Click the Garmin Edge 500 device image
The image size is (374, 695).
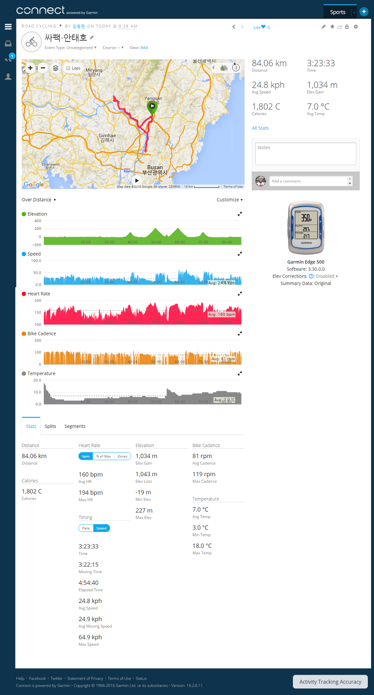306,229
